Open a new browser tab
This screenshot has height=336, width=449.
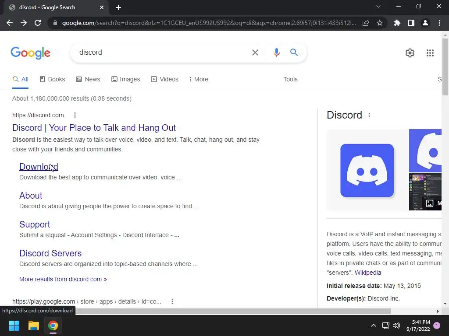[118, 7]
